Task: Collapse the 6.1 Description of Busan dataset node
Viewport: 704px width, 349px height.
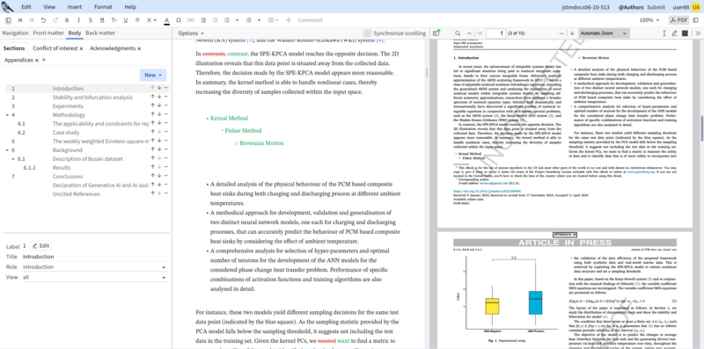Action: (13, 159)
